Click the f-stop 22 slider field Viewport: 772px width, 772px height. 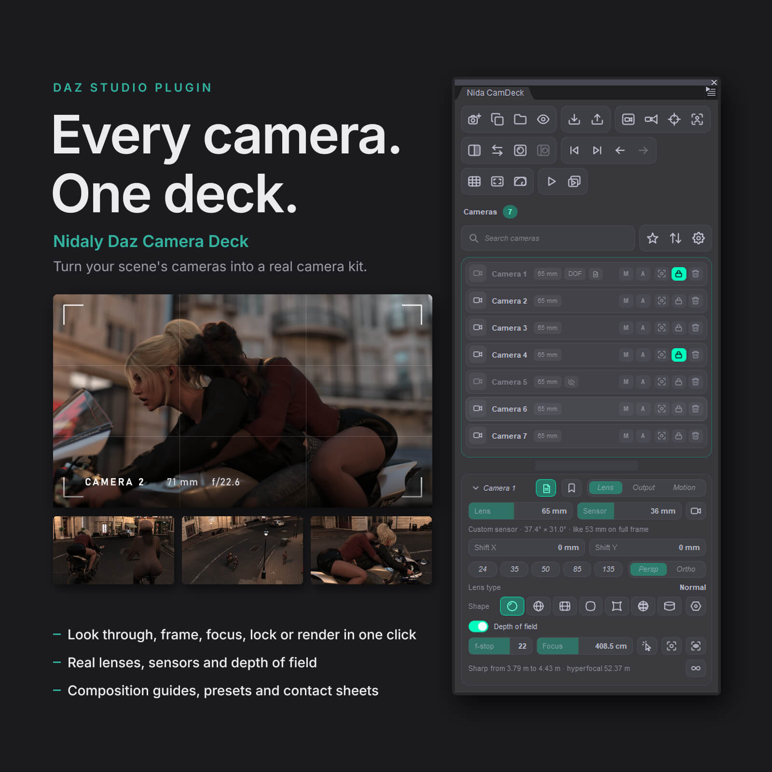[500, 646]
